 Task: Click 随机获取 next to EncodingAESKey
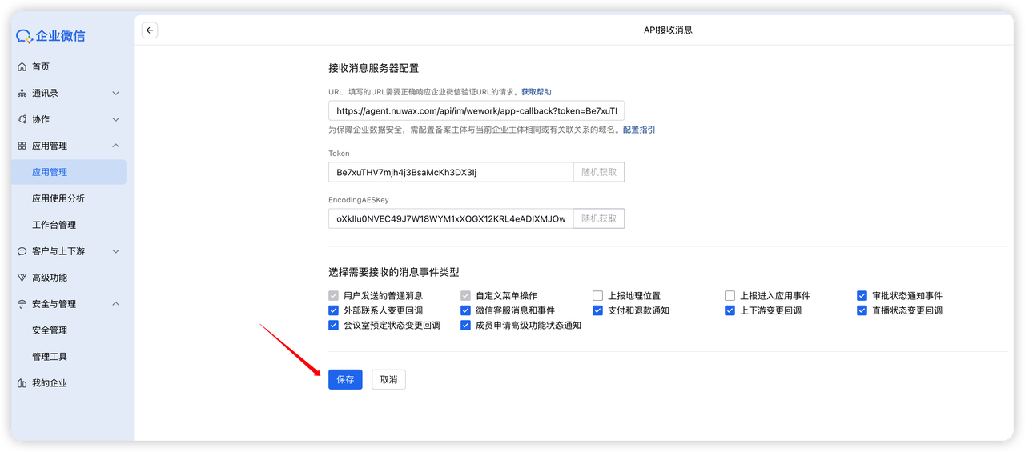tap(599, 218)
